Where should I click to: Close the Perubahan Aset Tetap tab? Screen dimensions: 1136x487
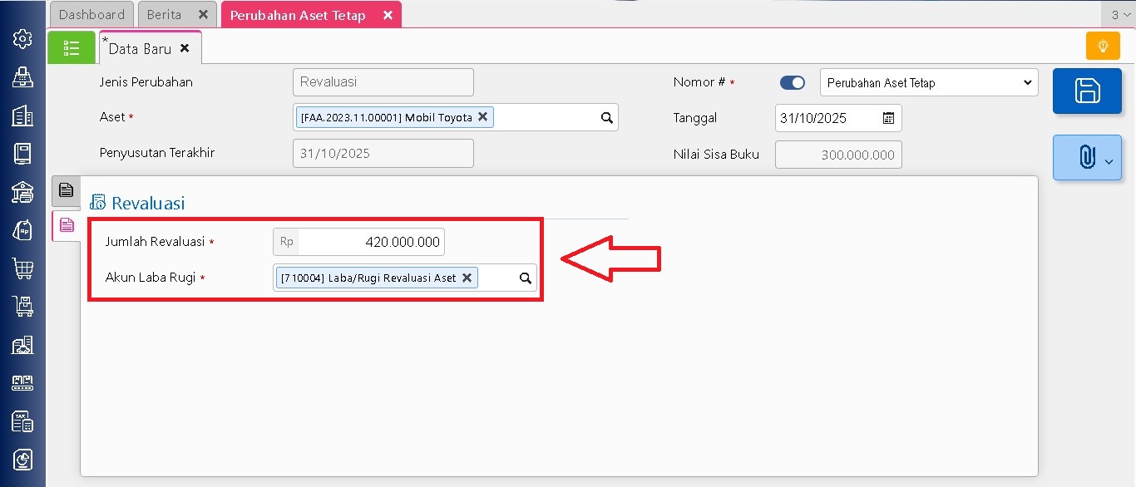[388, 15]
